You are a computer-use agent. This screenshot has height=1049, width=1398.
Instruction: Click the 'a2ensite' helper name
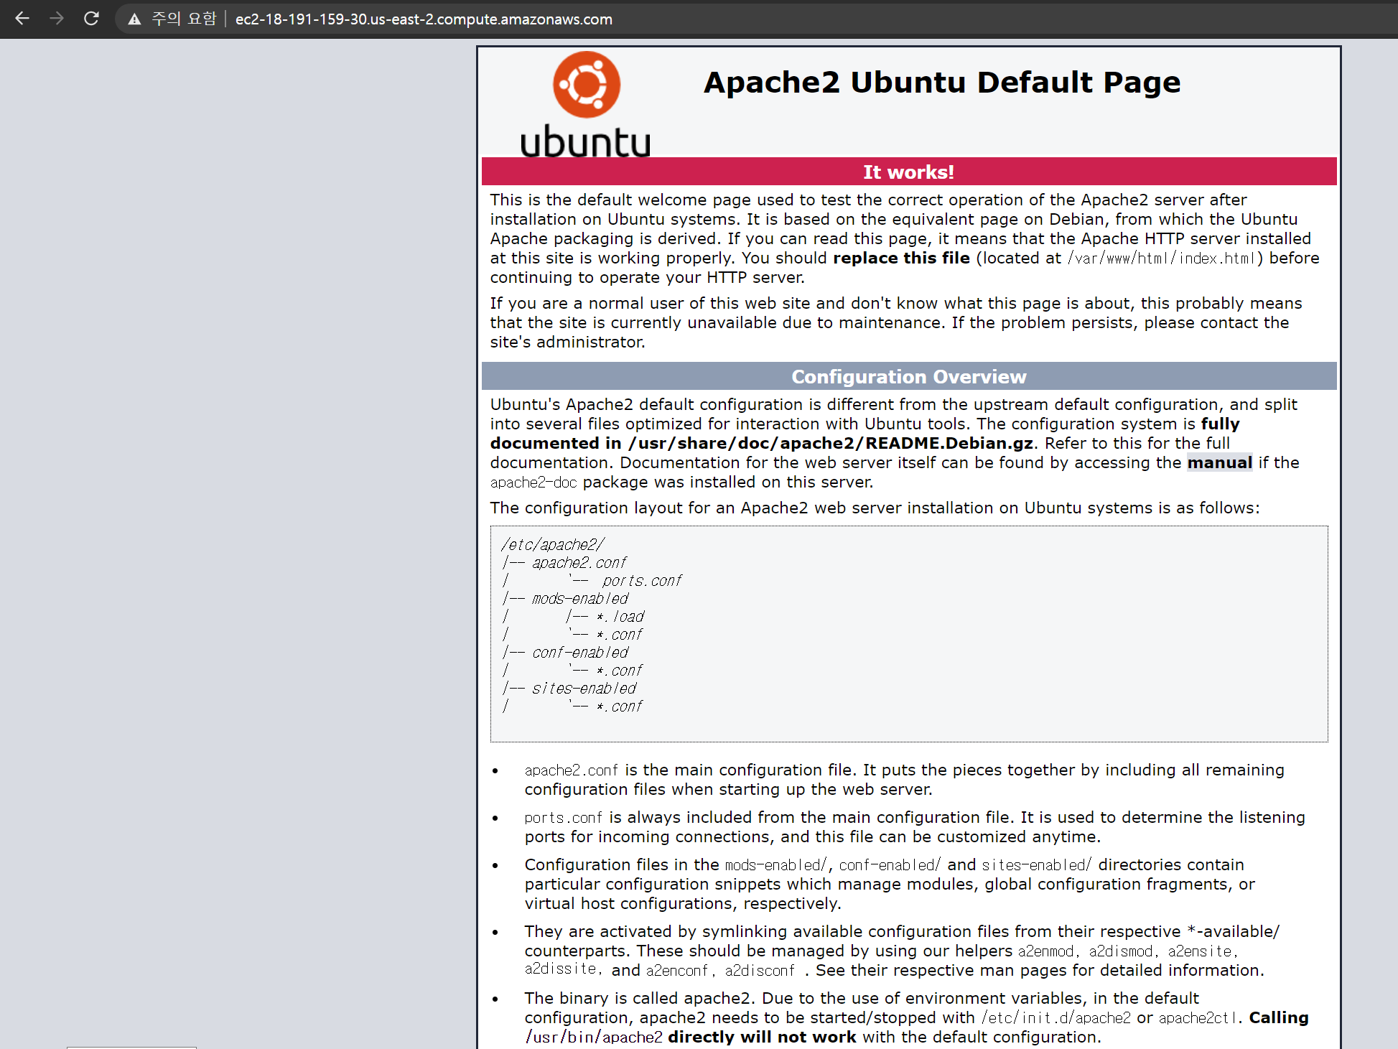[x=1200, y=951]
